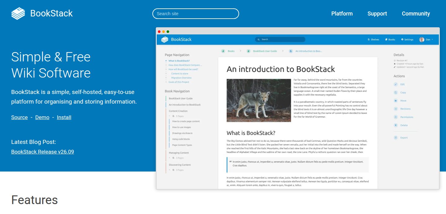Click the Permissions lock icon under Actions
446x214 pixels.
click(396, 117)
